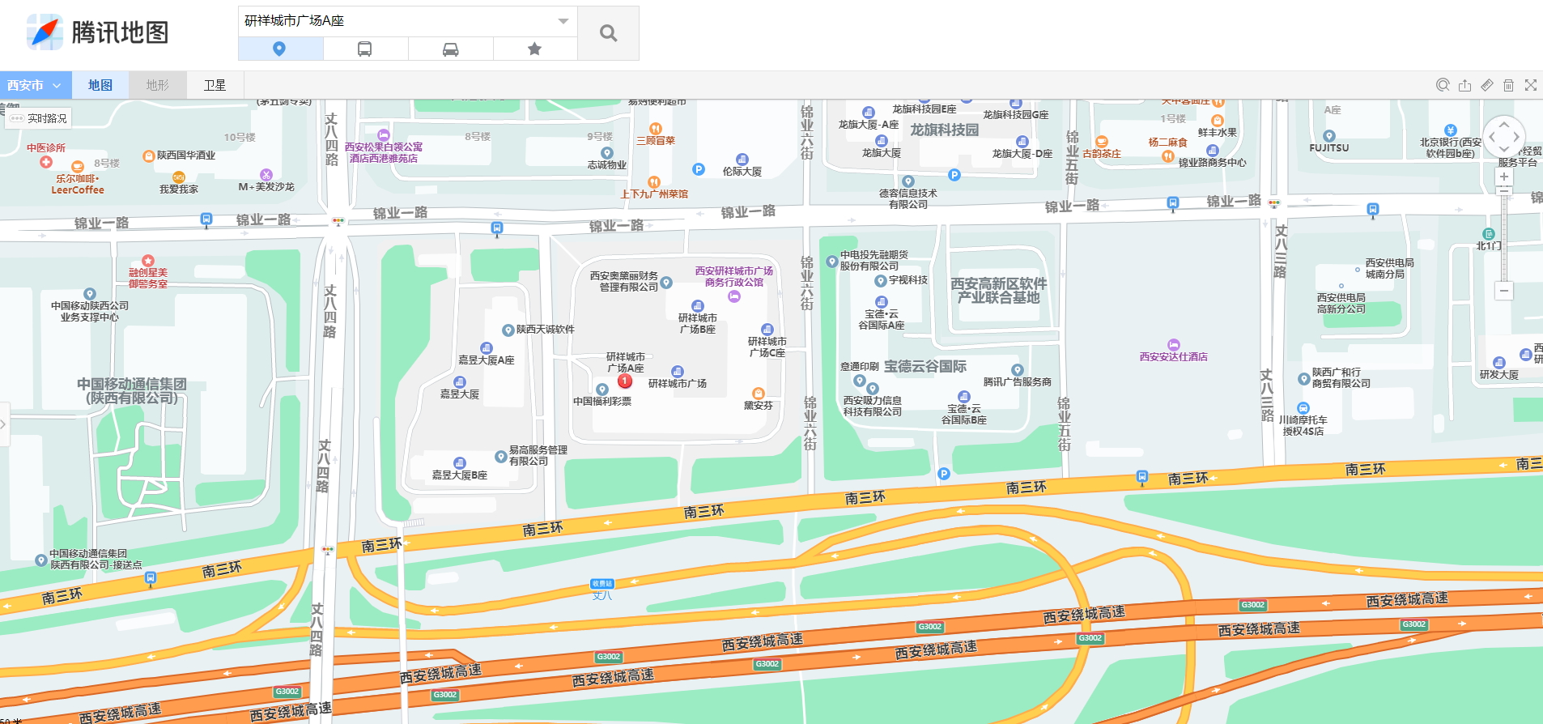Viewport: 1543px width, 724px height.
Task: Toggle the 实时路况 live traffic layer
Action: pyautogui.click(x=39, y=118)
